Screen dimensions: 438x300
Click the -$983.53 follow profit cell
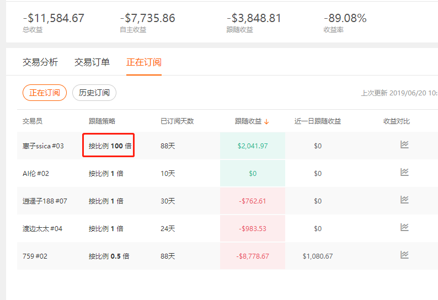pos(253,228)
